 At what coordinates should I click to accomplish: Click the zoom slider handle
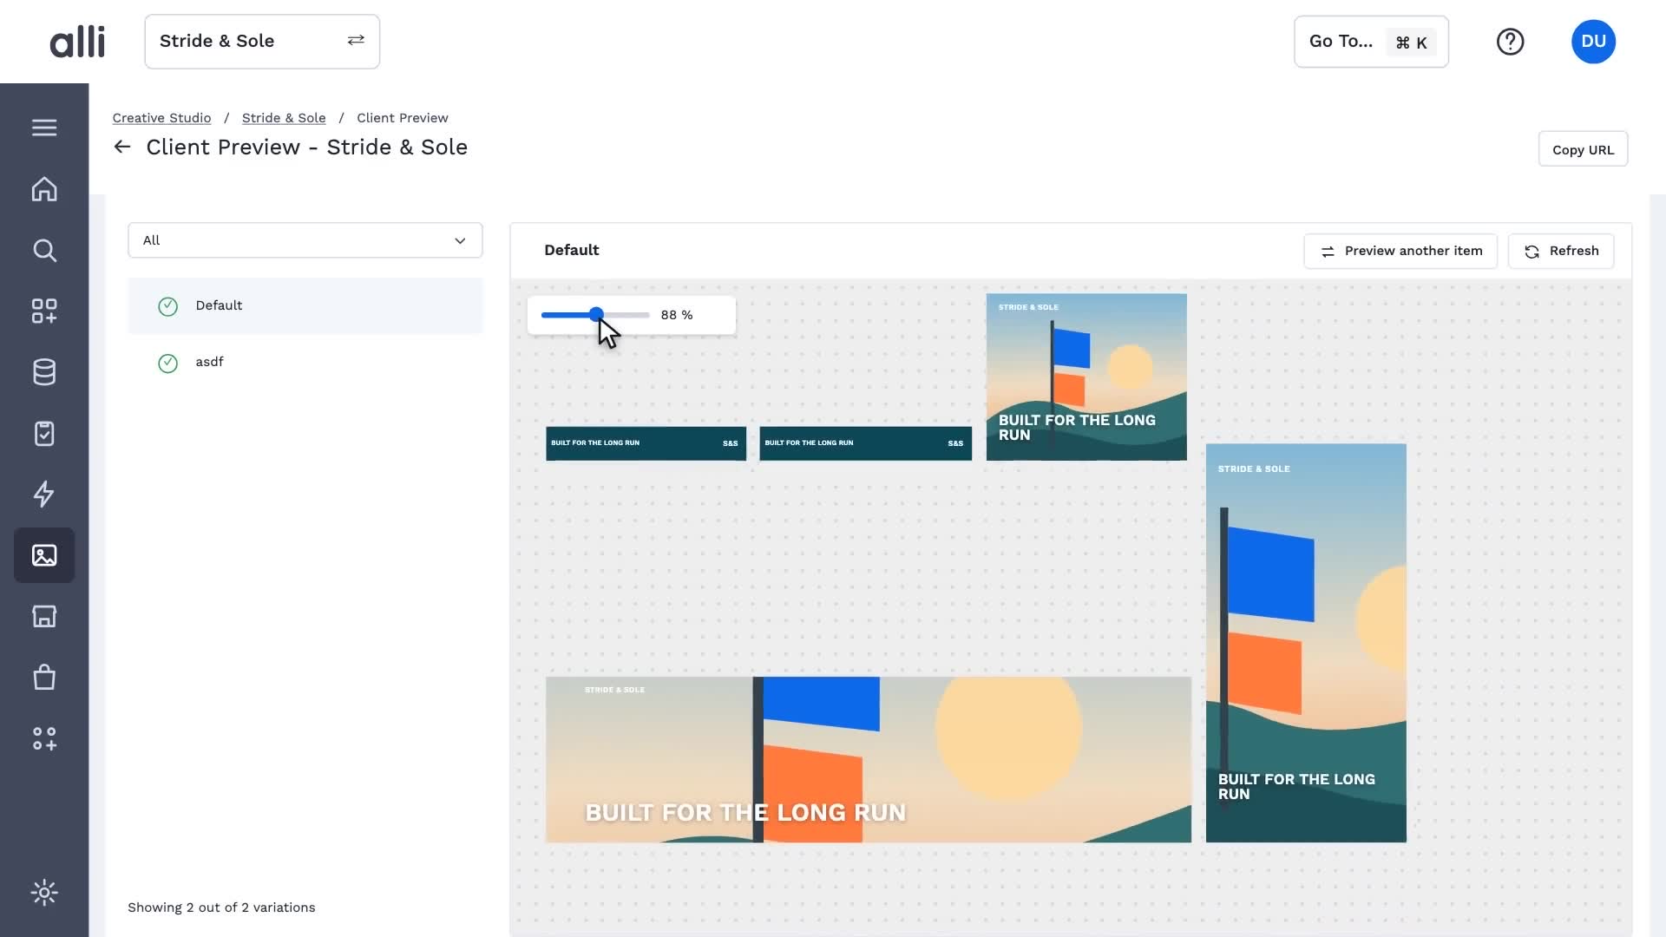[596, 314]
